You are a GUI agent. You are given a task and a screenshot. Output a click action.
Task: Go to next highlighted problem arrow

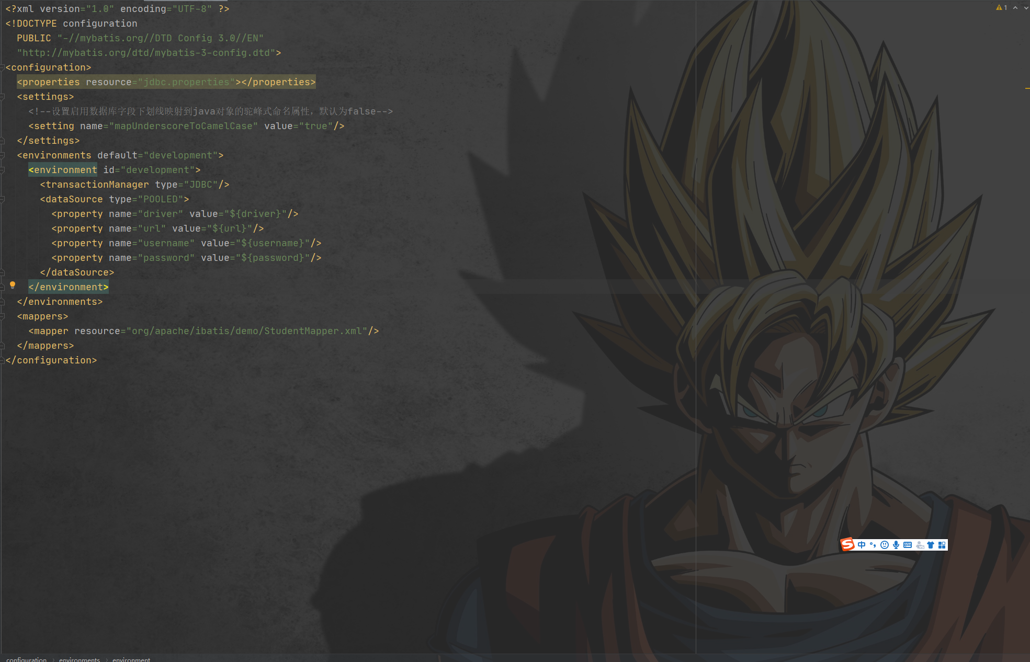point(1025,7)
